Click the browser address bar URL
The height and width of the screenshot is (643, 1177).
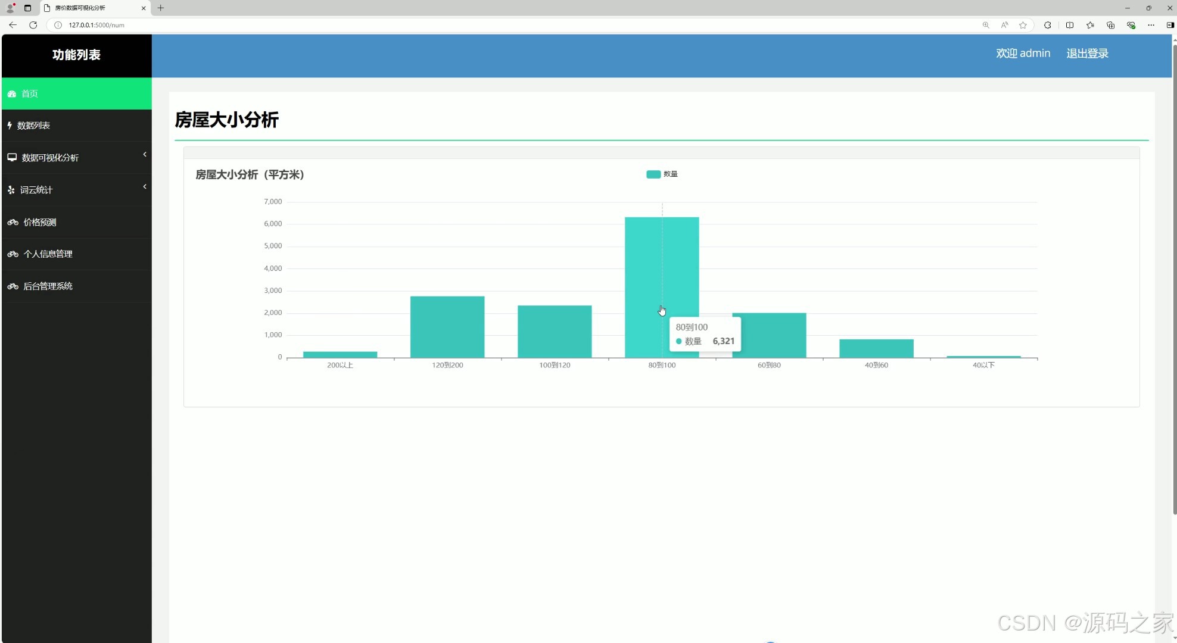click(x=96, y=25)
